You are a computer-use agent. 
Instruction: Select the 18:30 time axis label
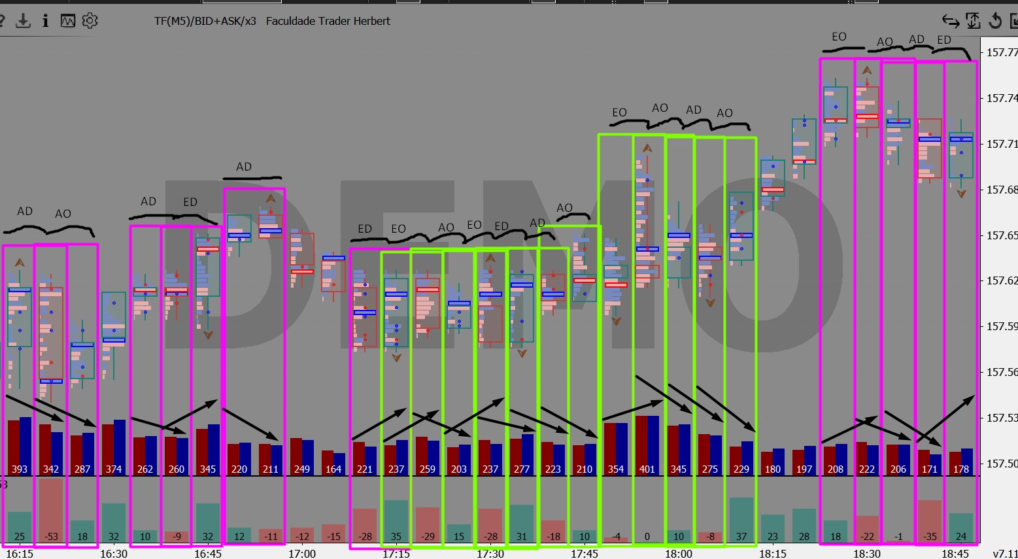(x=867, y=553)
